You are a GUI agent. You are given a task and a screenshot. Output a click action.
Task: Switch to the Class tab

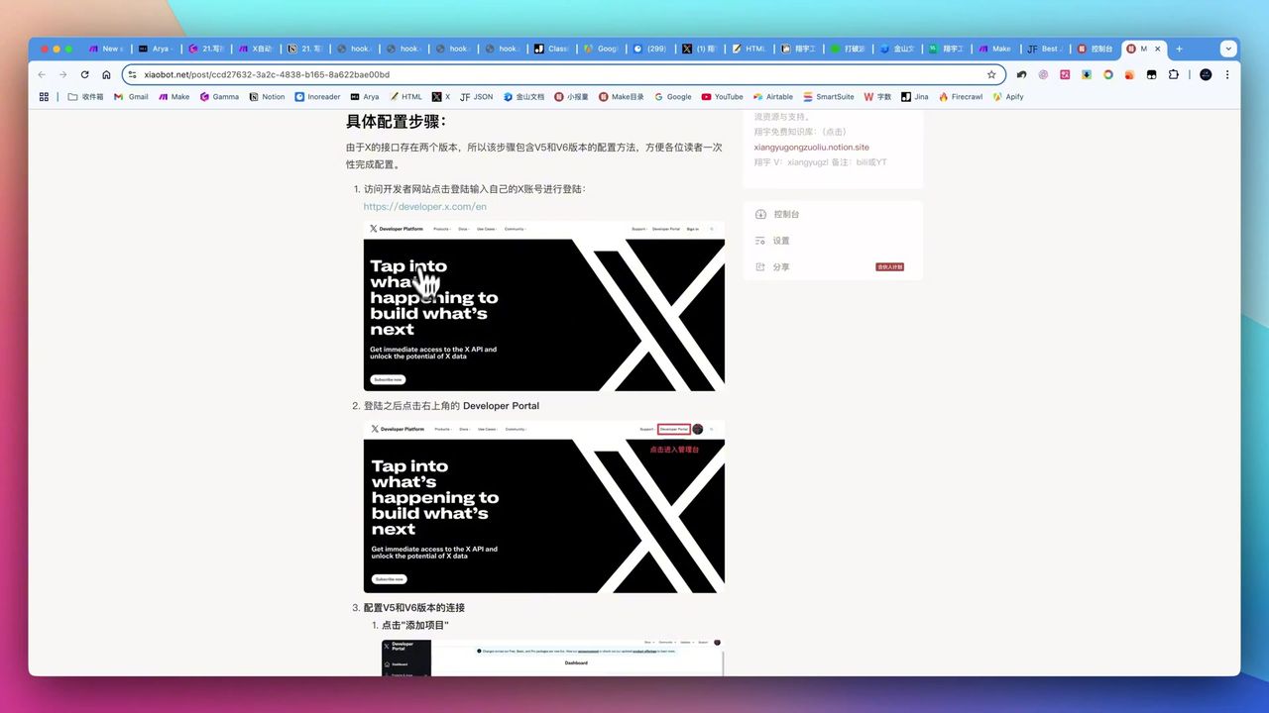[x=551, y=48]
